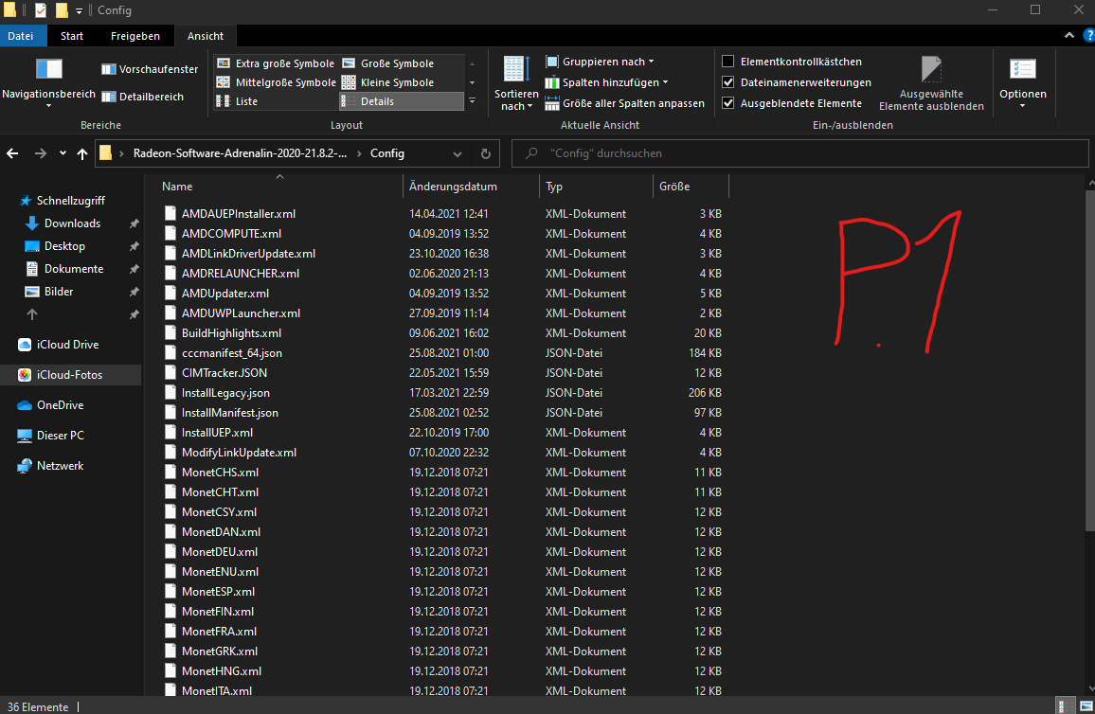Uncheck Ausgeblendete Elemente checkbox
This screenshot has width=1095, height=714.
point(727,103)
